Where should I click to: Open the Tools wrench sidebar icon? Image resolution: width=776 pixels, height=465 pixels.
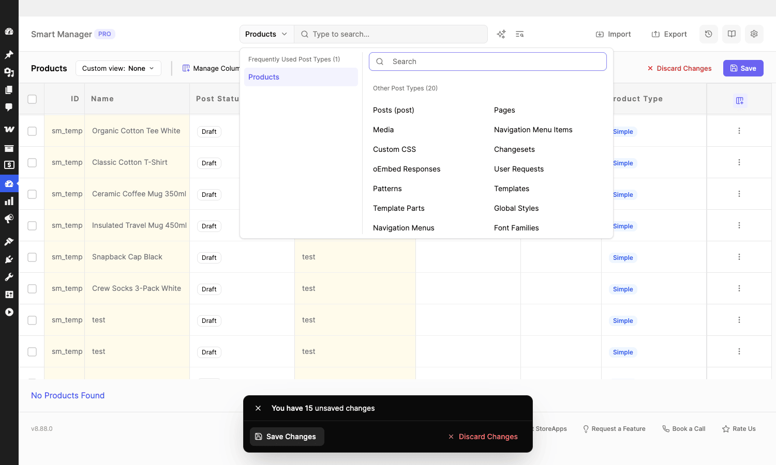[9, 277]
